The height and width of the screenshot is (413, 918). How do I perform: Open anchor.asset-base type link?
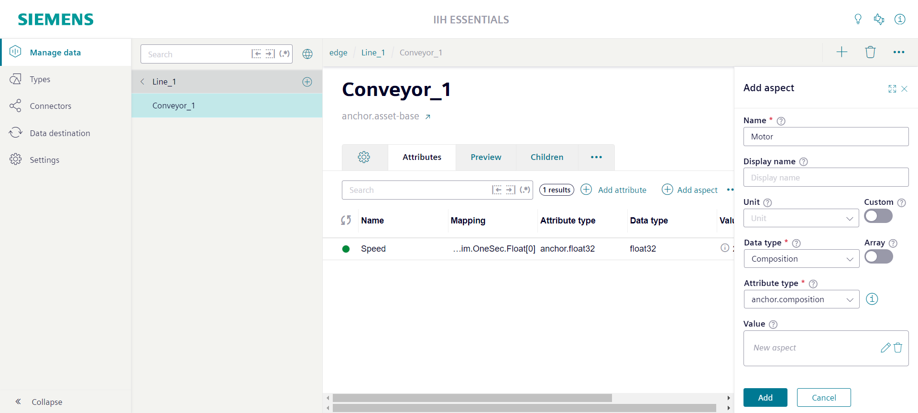point(386,116)
